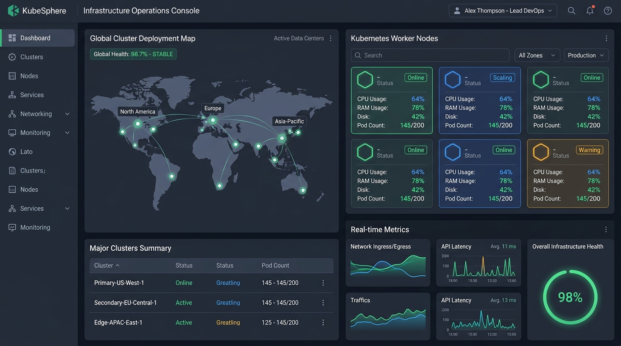Click the KubeSphere logo icon
621x346 pixels.
[x=13, y=11]
